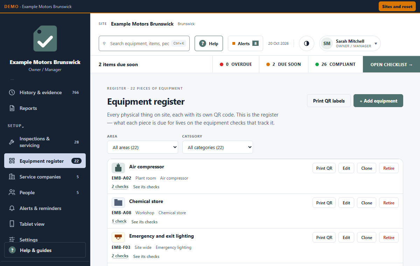Open History & evidence in sidebar
Image resolution: width=420 pixels, height=266 pixels.
tap(45, 92)
